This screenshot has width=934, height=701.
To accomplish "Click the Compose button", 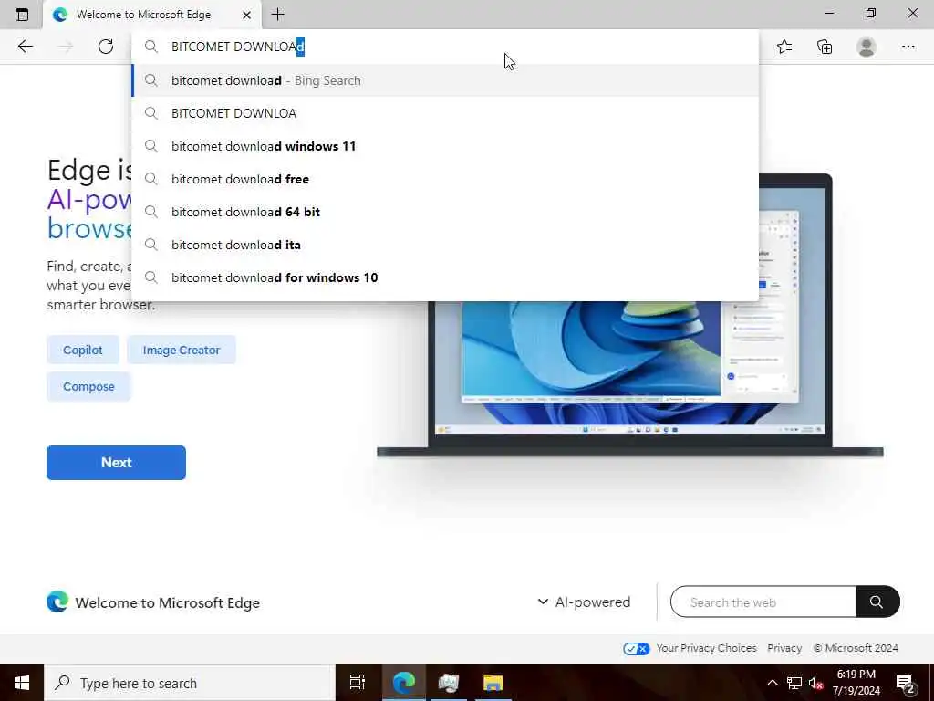I will point(88,386).
